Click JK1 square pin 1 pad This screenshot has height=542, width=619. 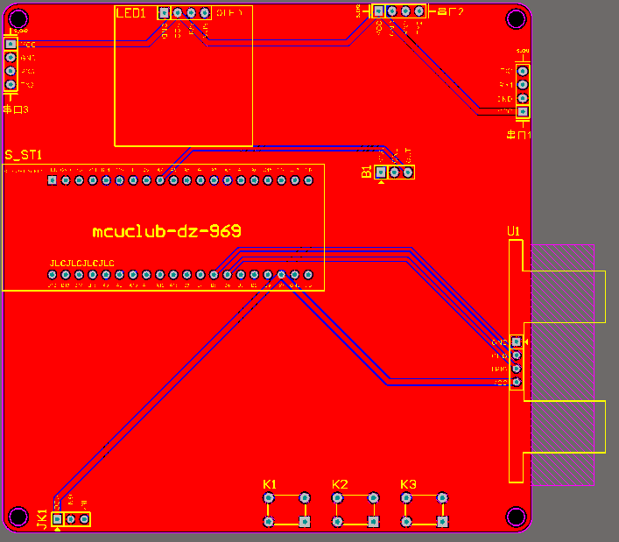57,518
